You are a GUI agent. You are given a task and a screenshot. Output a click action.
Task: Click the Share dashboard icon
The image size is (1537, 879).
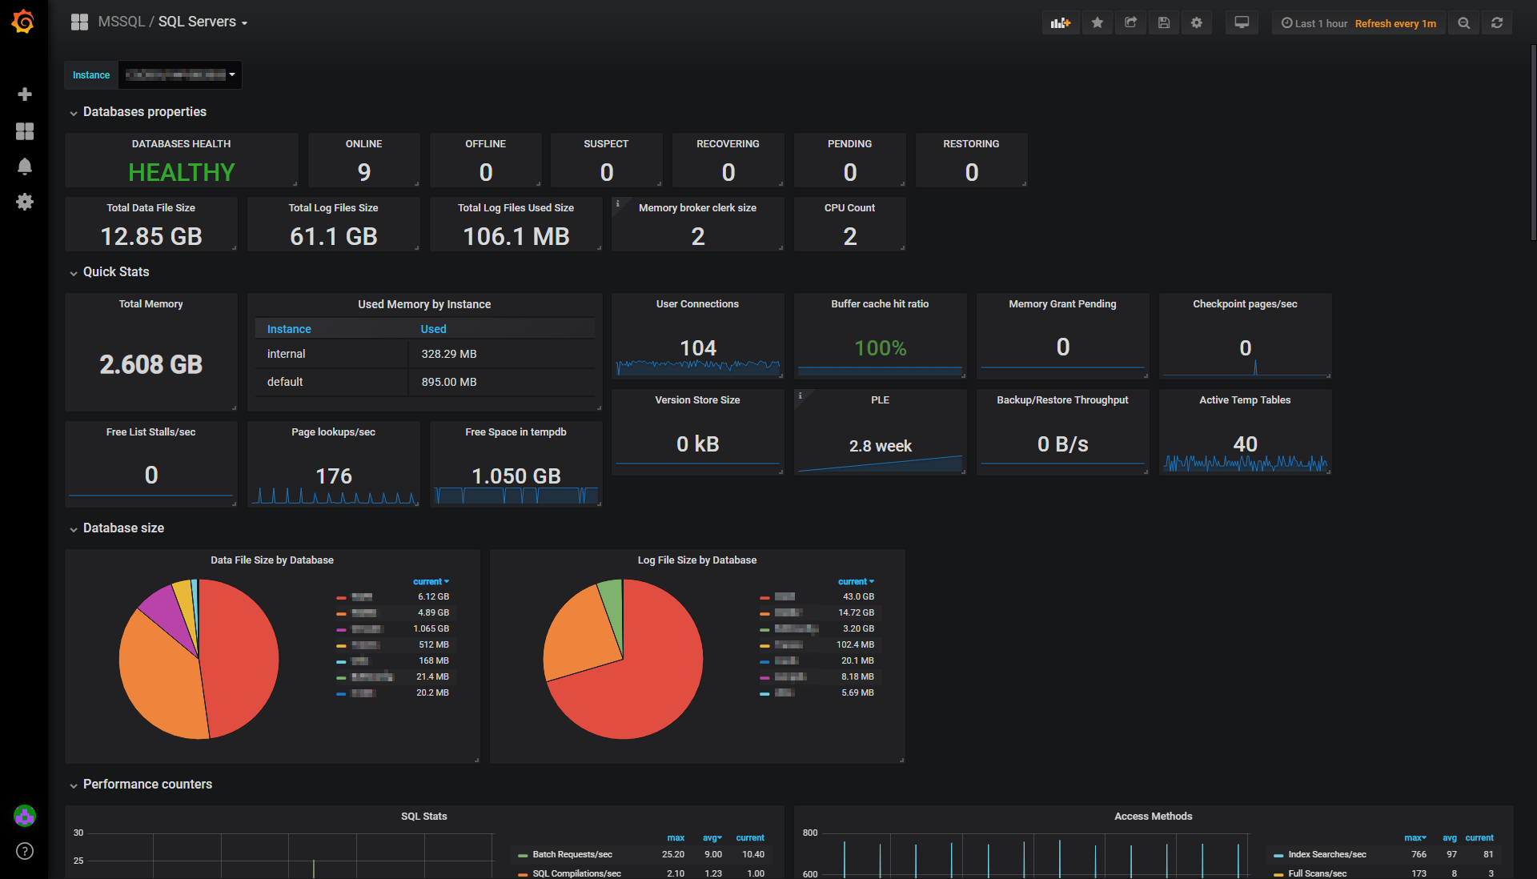click(x=1130, y=23)
